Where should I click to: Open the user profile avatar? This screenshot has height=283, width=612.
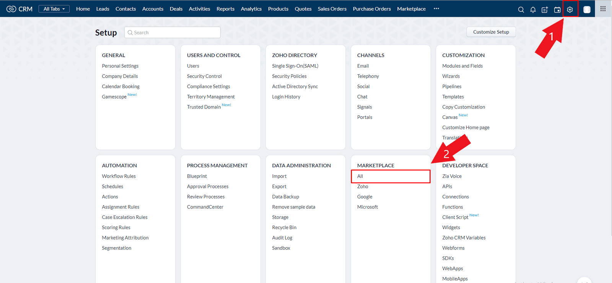tap(587, 10)
